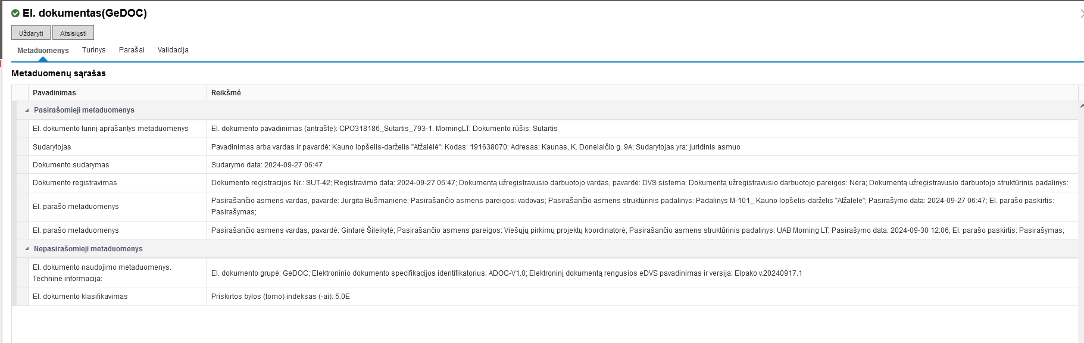Select signature row for Gintarė Šileikytė
The image size is (1084, 343).
tap(76, 230)
